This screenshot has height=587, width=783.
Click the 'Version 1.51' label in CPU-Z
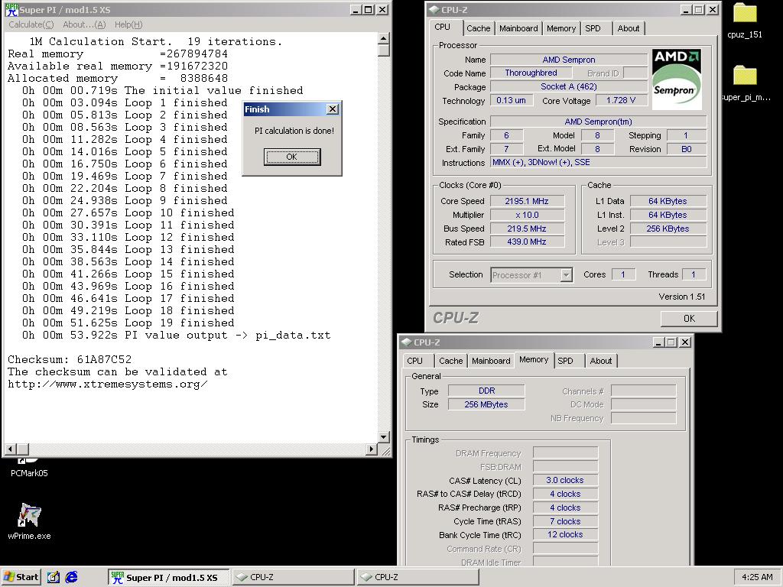tap(681, 297)
